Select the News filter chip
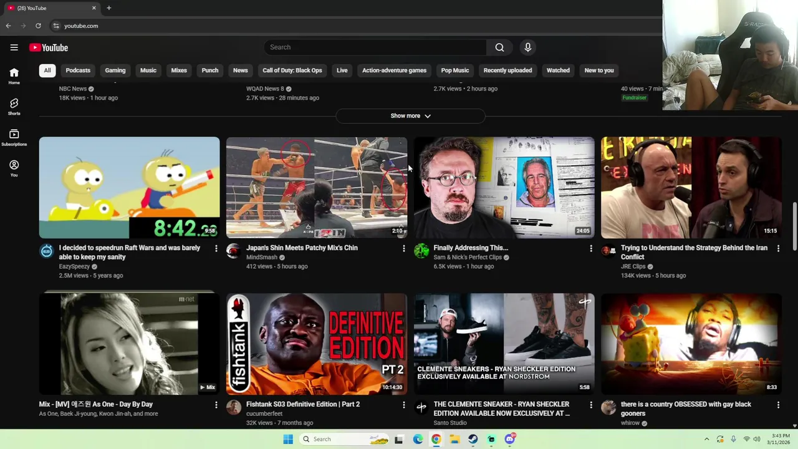Screen dimensions: 798x449 (241, 70)
